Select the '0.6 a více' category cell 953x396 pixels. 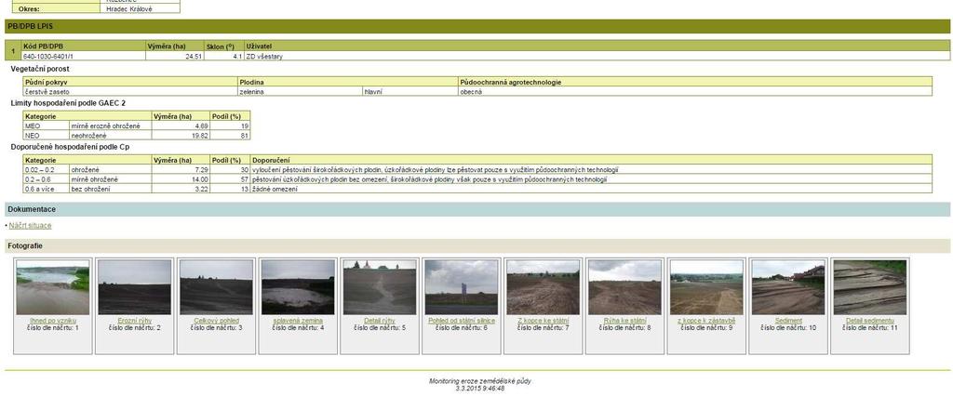(47, 189)
